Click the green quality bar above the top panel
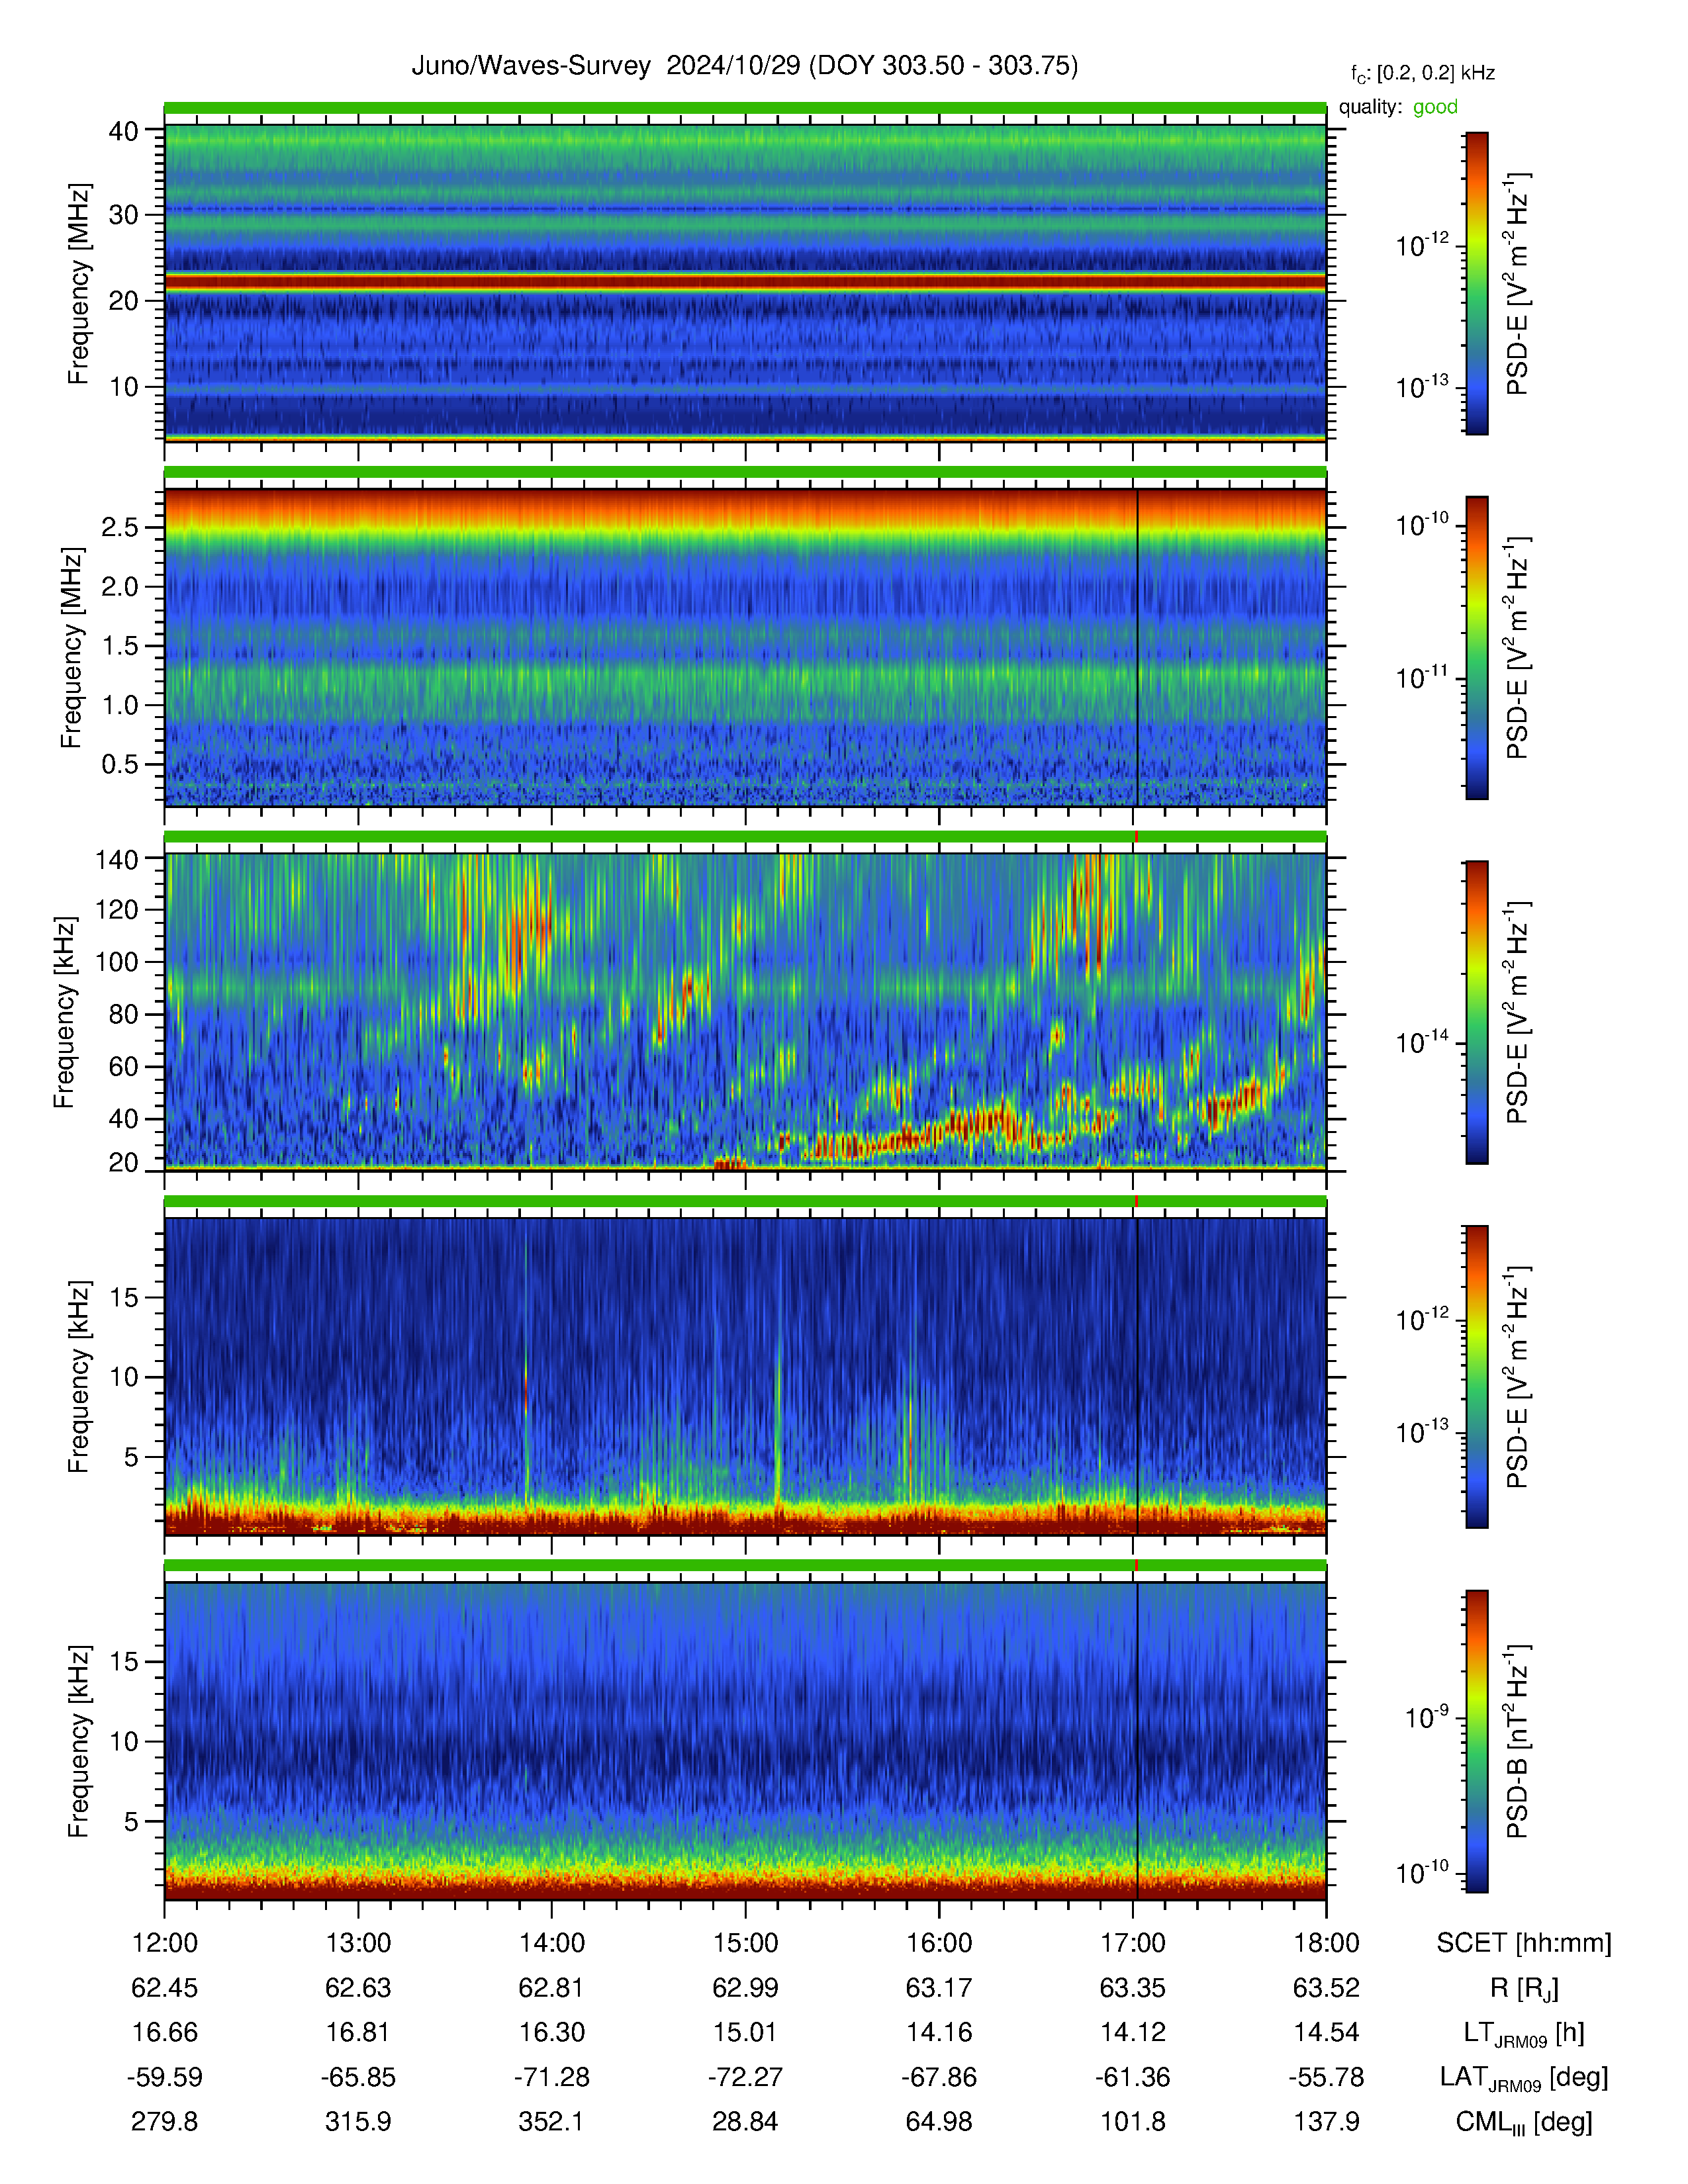Image resolution: width=1688 pixels, height=2184 pixels. coord(745,108)
